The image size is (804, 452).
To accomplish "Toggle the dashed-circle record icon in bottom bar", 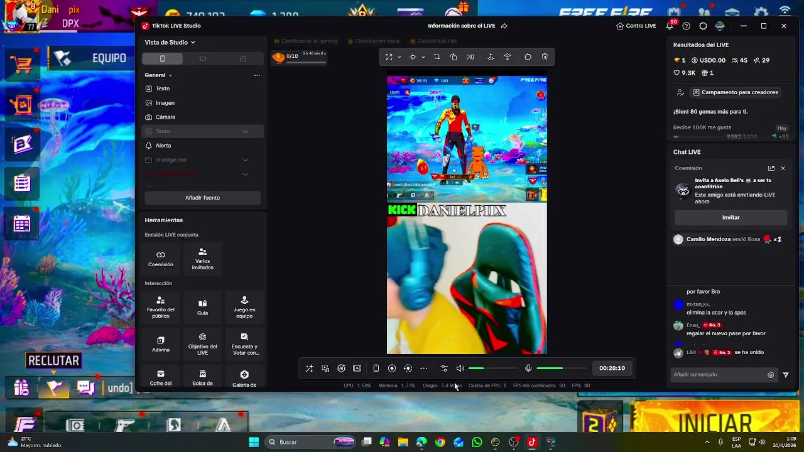I will (408, 369).
